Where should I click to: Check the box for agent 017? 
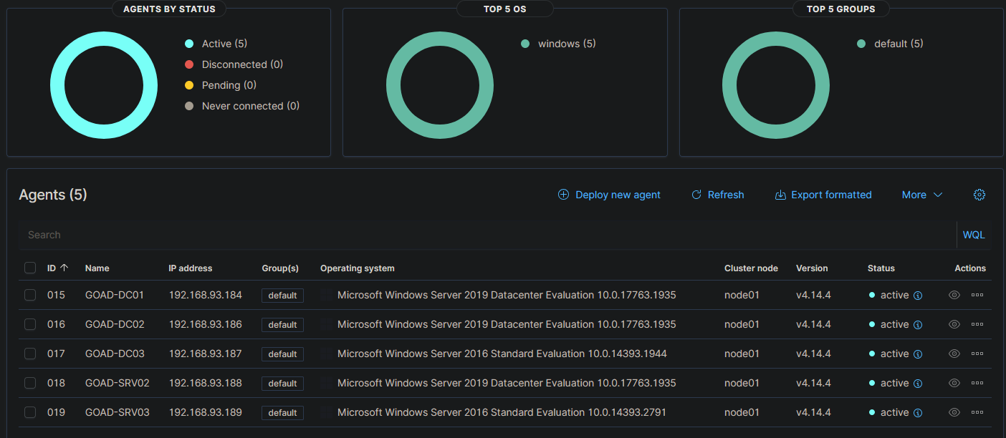(x=30, y=354)
